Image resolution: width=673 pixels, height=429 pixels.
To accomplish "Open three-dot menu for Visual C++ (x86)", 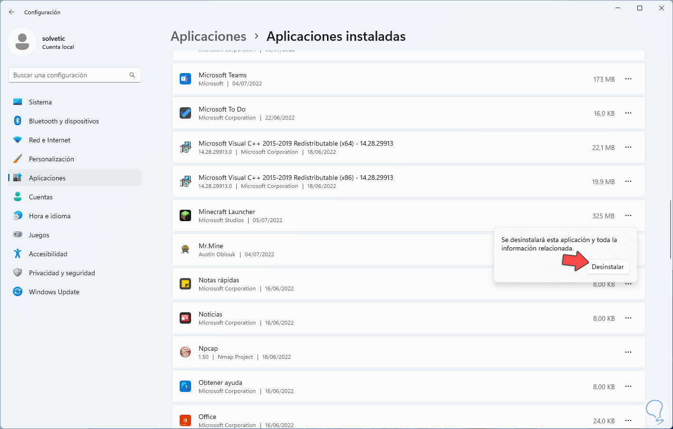I will [628, 181].
